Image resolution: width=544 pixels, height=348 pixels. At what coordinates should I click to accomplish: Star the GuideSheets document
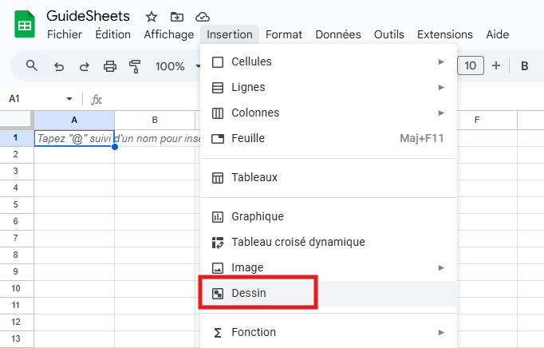pyautogui.click(x=152, y=17)
